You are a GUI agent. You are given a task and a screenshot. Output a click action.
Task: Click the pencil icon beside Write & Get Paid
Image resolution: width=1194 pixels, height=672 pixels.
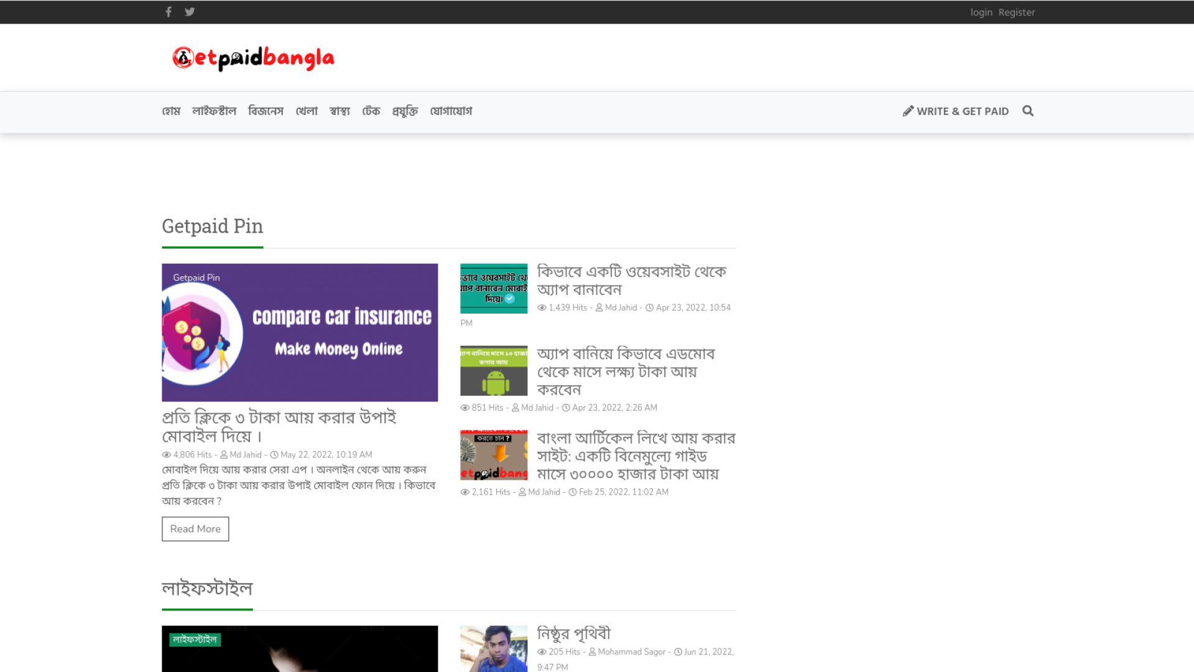tap(908, 111)
